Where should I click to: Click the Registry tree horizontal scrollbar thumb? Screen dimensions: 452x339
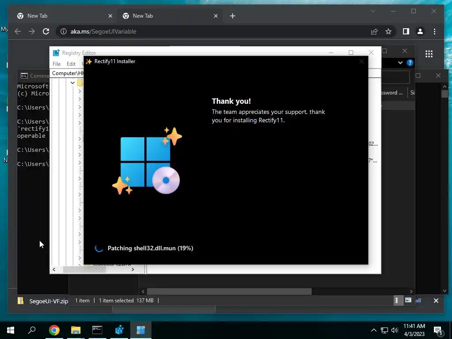point(84,270)
